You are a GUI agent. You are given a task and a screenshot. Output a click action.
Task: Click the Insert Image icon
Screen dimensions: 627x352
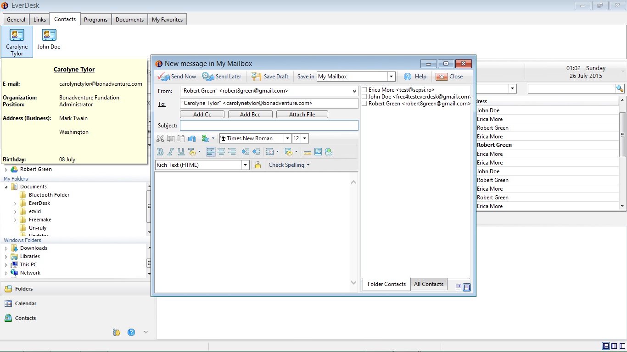click(x=318, y=152)
